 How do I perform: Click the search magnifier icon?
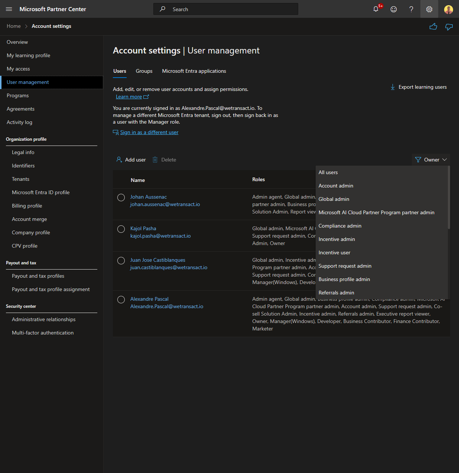[x=162, y=9]
